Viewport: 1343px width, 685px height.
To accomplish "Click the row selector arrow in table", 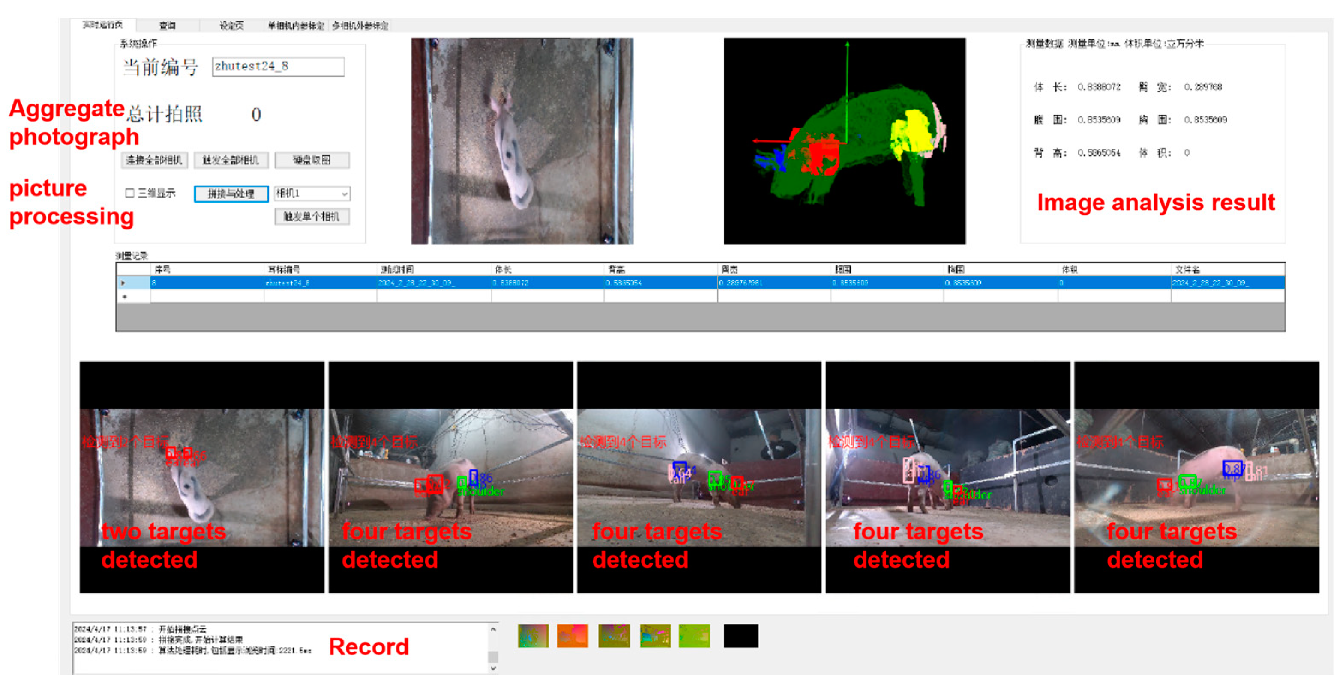I will tap(123, 283).
